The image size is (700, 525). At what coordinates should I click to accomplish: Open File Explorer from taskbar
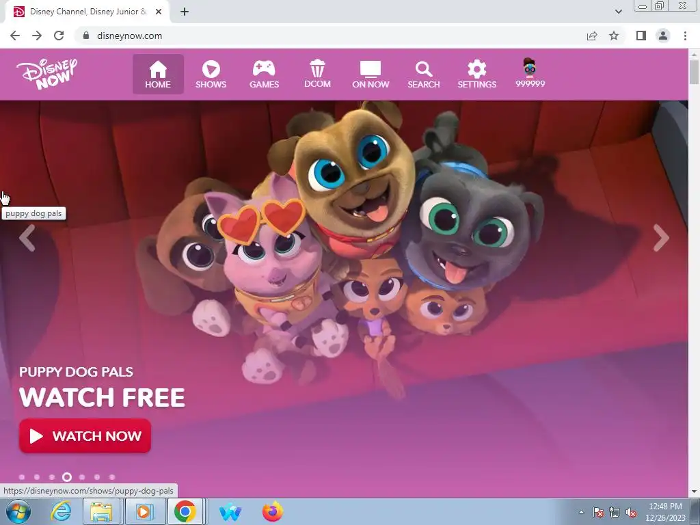point(101,511)
